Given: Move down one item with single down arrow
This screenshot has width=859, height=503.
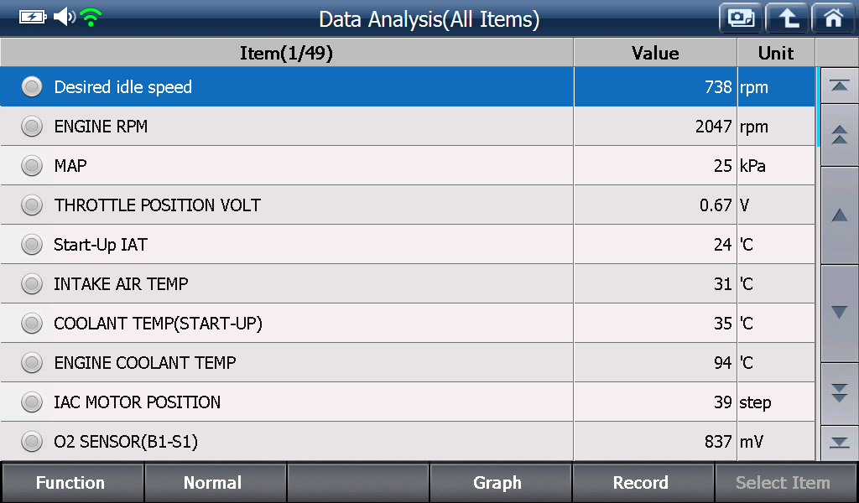Looking at the screenshot, I should click(839, 313).
